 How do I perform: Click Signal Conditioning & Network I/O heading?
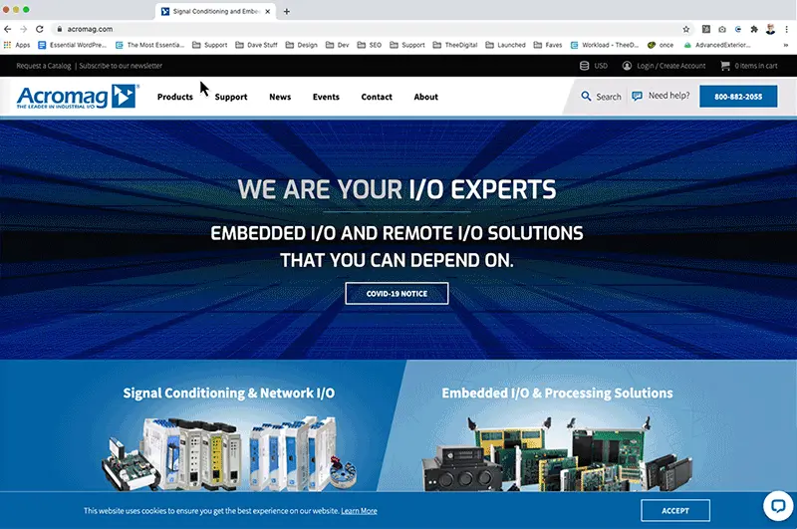[x=229, y=393]
